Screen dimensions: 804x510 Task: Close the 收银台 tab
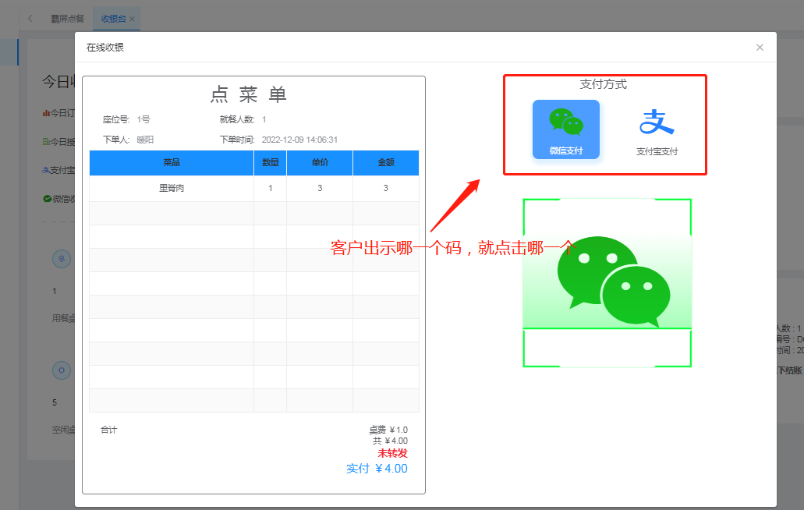coord(133,19)
